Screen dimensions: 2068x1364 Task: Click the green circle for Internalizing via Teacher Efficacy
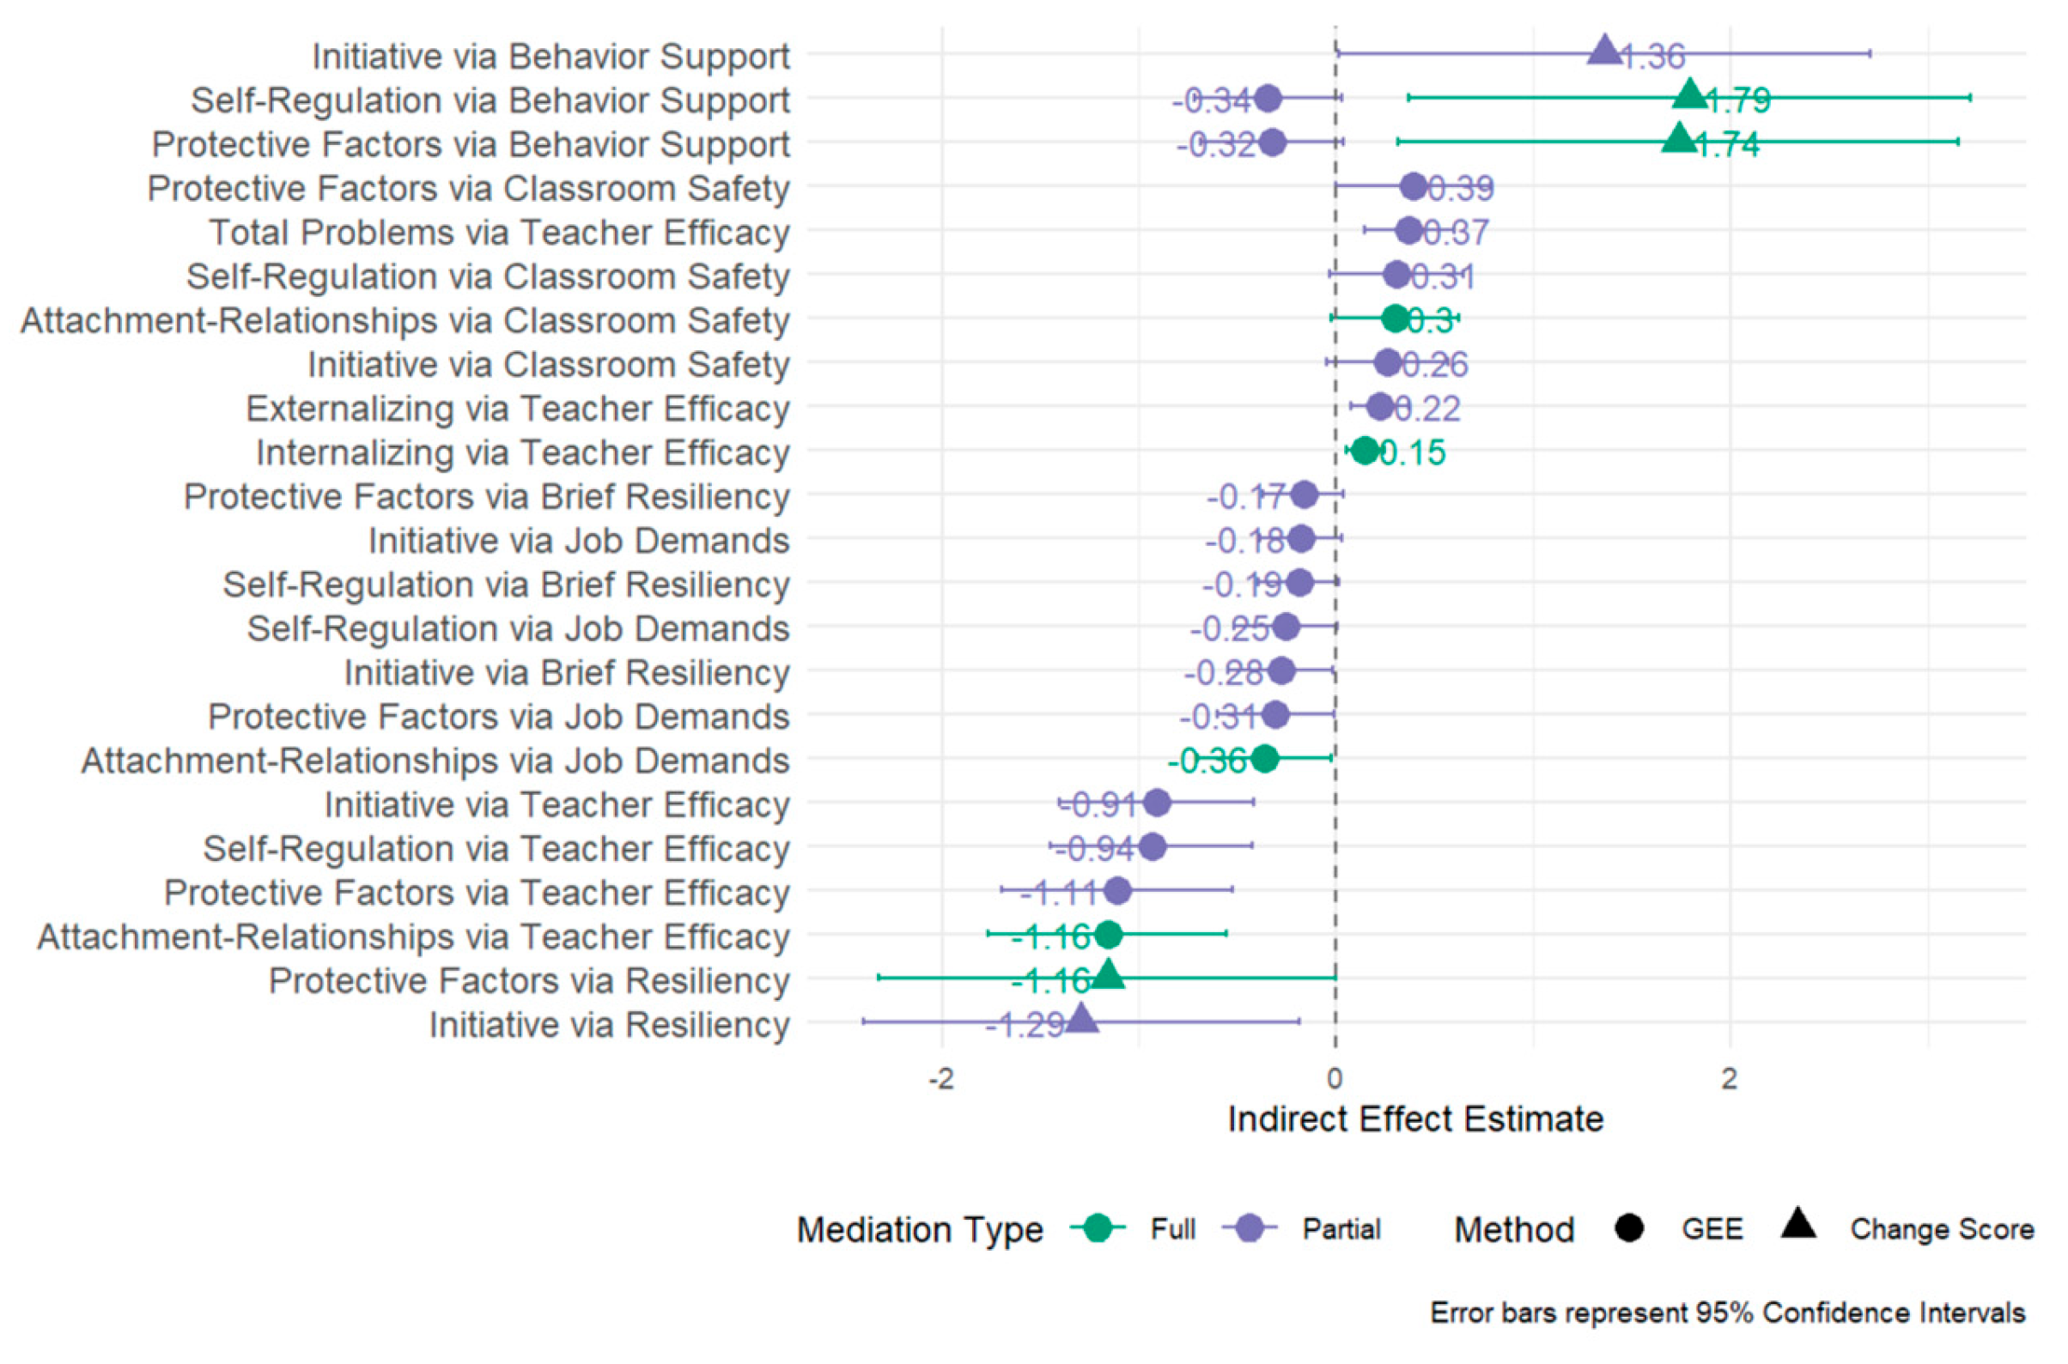(1365, 451)
